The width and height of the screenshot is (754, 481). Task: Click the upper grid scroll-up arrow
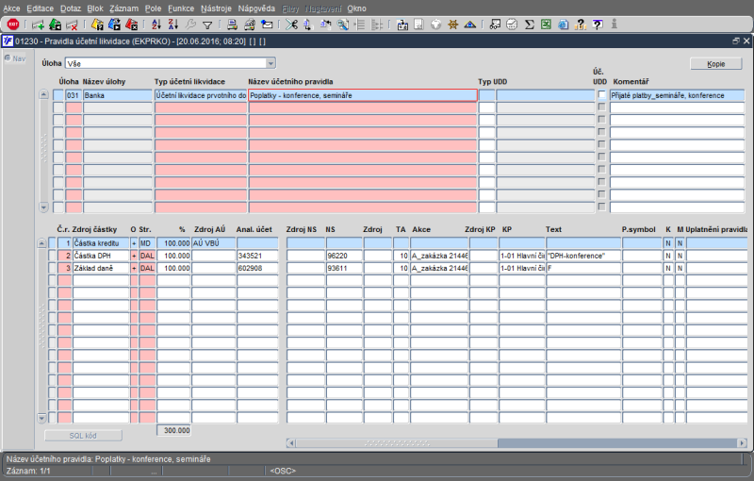[x=42, y=95]
